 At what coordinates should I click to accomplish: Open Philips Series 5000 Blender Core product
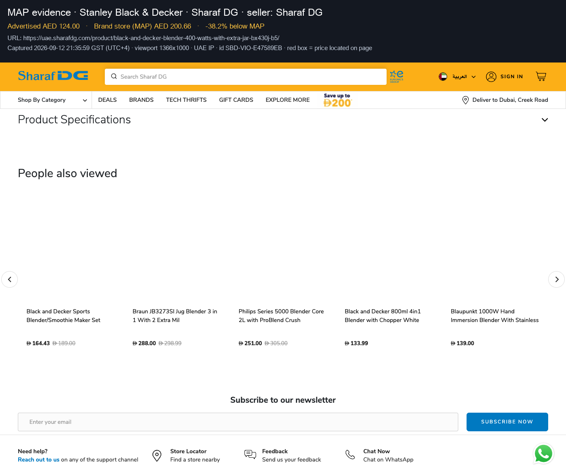point(281,316)
